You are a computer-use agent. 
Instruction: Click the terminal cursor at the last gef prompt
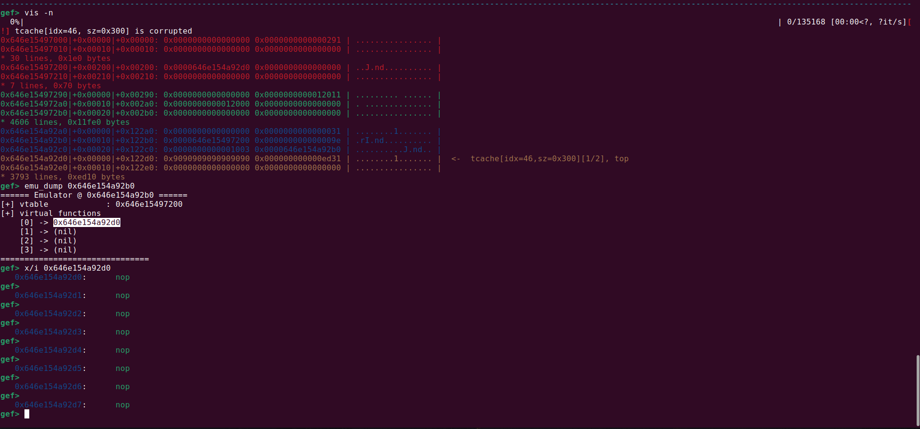coord(27,414)
